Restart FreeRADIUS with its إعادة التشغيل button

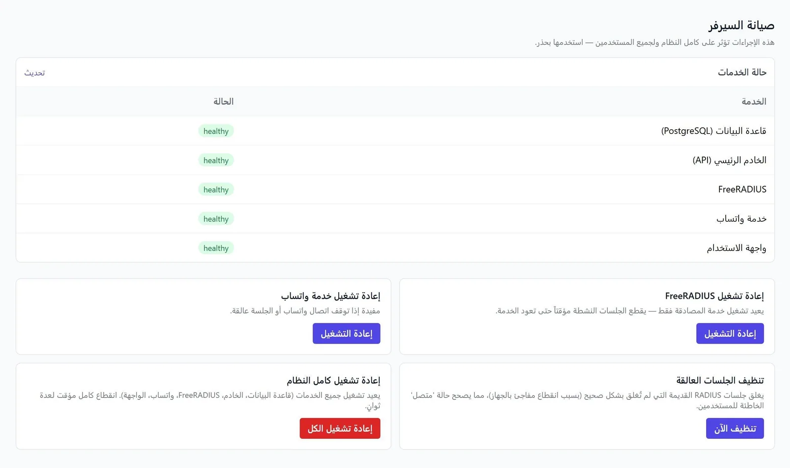tap(730, 334)
